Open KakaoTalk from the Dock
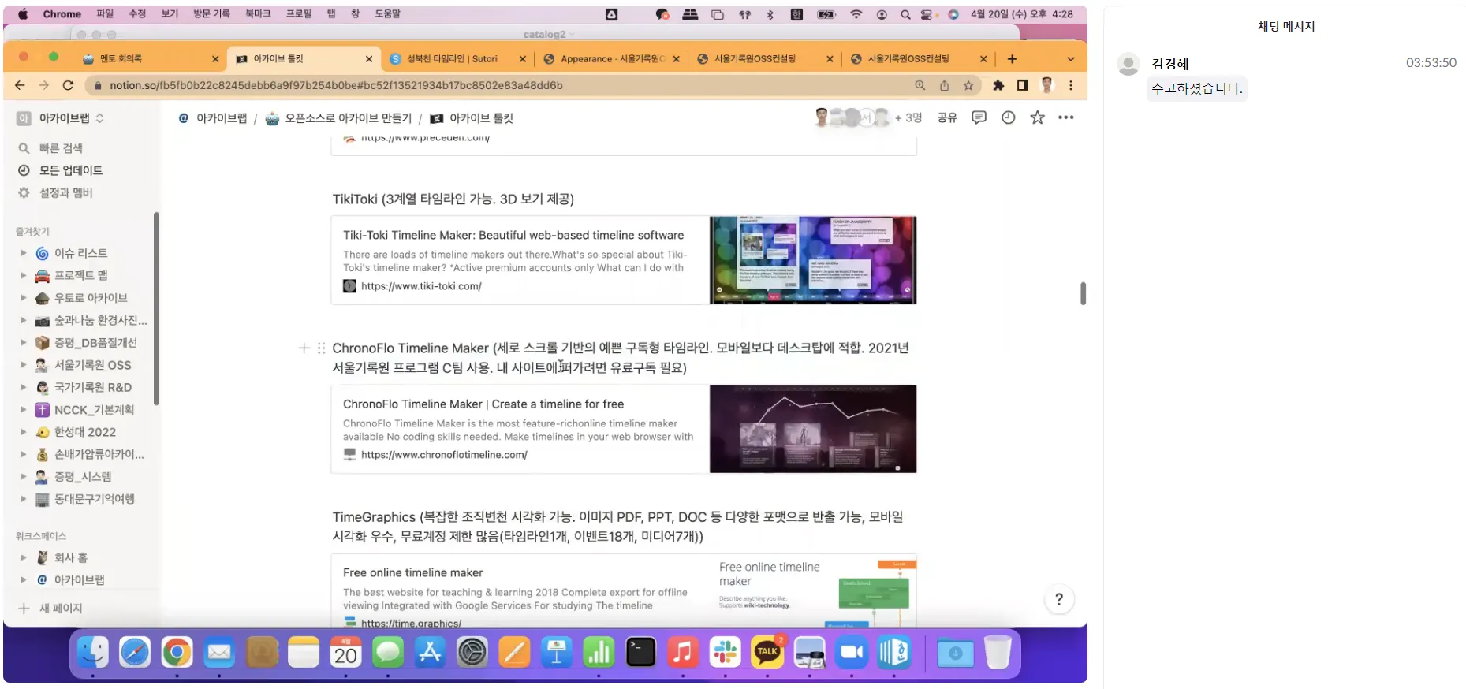Viewport: 1466px width, 689px height. pos(767,652)
